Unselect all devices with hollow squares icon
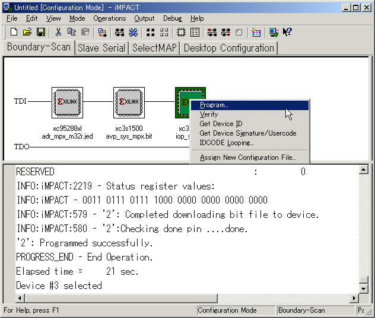This screenshot has width=375, height=318. point(164,32)
